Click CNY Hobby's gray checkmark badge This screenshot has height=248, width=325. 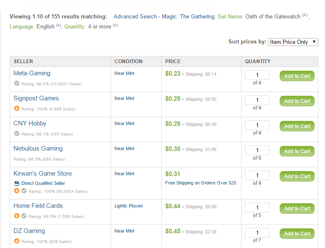16,134
